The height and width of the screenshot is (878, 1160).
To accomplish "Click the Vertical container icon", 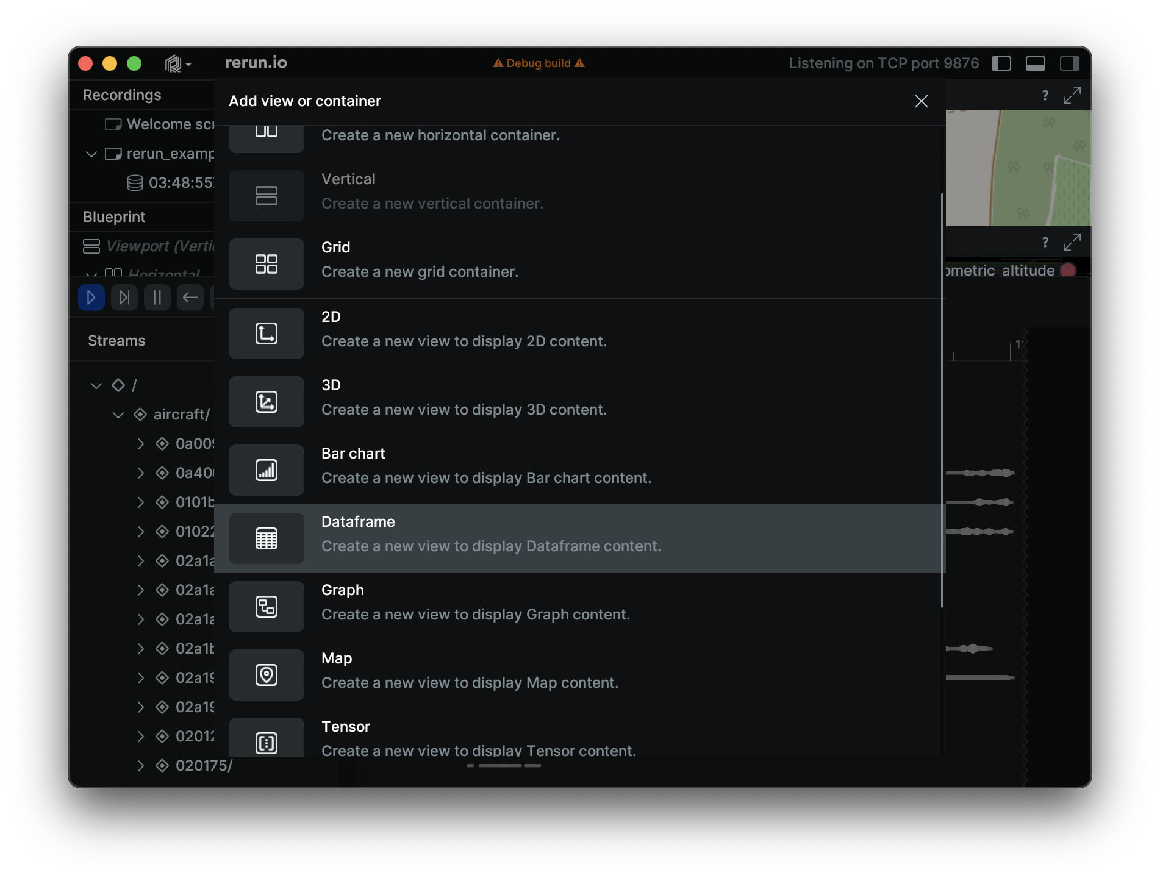I will tap(267, 196).
